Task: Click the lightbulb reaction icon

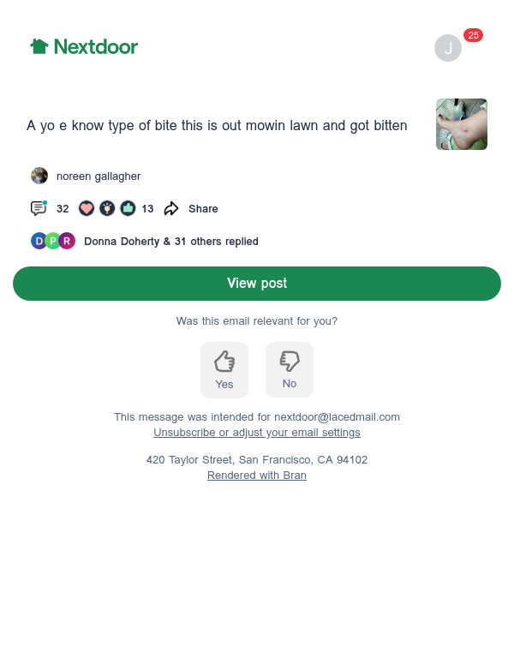Action: (x=107, y=208)
